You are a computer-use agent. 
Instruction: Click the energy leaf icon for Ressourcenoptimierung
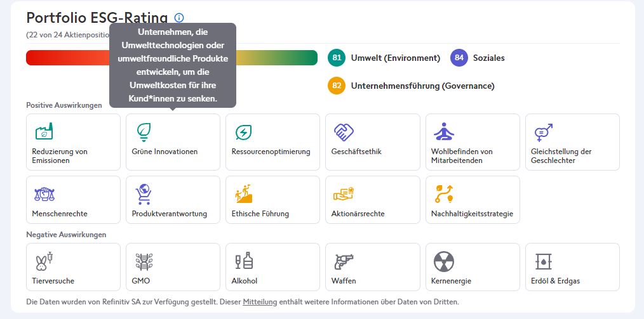click(x=243, y=132)
